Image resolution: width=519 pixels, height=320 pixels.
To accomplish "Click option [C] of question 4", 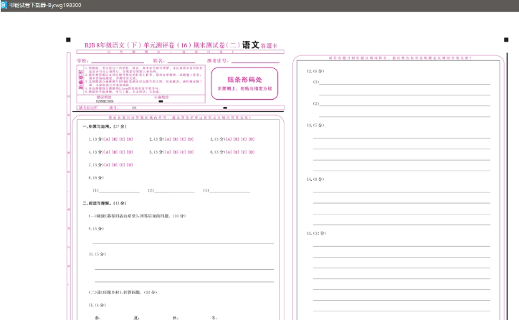I will click(122, 152).
